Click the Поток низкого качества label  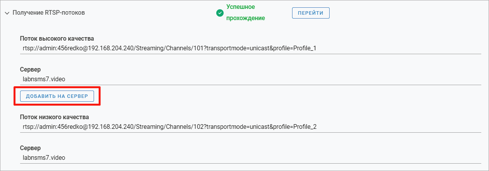tap(55, 117)
